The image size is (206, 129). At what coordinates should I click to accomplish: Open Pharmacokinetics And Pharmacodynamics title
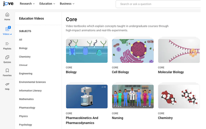[82, 120]
